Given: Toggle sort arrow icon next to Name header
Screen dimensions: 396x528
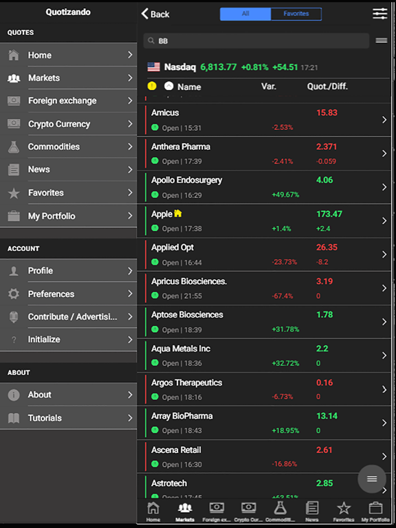Looking at the screenshot, I should point(168,86).
